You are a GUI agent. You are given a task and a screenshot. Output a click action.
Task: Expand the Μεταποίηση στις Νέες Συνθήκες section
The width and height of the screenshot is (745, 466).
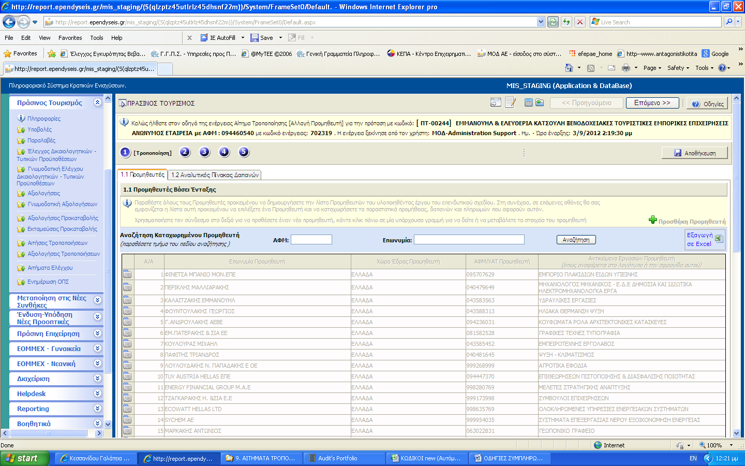(x=97, y=300)
